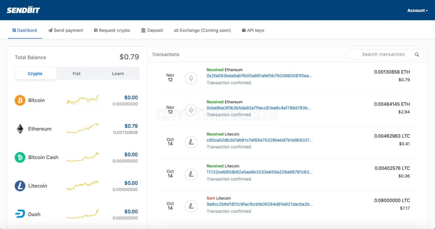This screenshot has width=435, height=229.
Task: Click the Sendbit logo
Action: click(23, 10)
